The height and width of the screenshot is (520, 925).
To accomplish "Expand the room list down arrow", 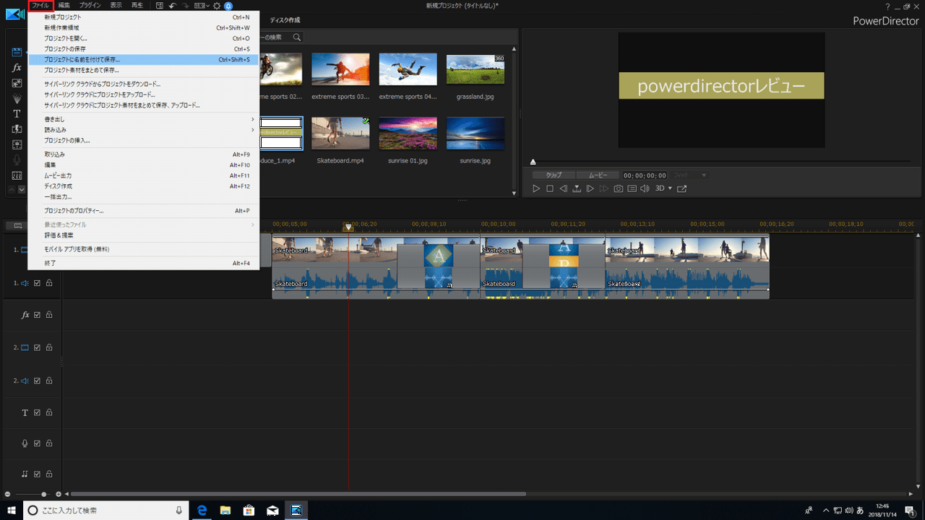I will [22, 189].
